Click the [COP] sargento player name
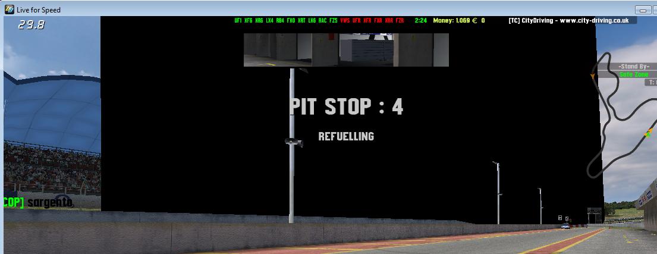 (37, 202)
